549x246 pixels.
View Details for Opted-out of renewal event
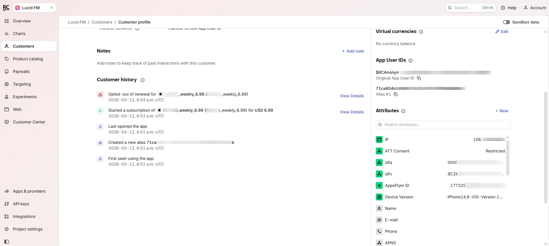click(x=352, y=96)
